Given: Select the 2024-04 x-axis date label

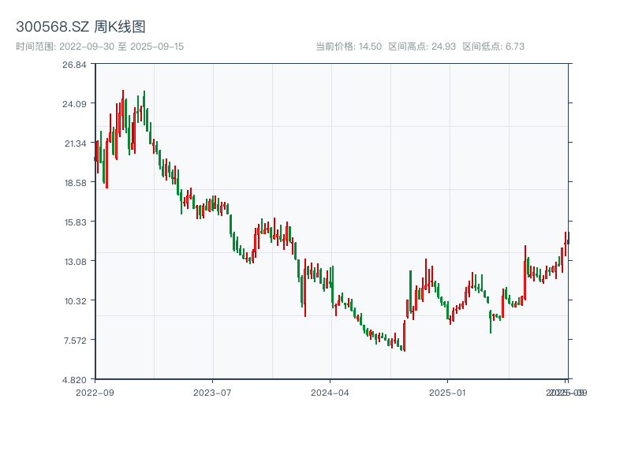Looking at the screenshot, I should coord(330,392).
